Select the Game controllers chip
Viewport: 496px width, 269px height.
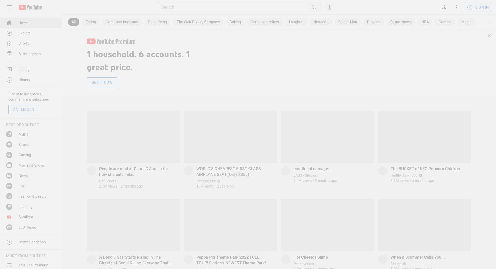point(265,22)
